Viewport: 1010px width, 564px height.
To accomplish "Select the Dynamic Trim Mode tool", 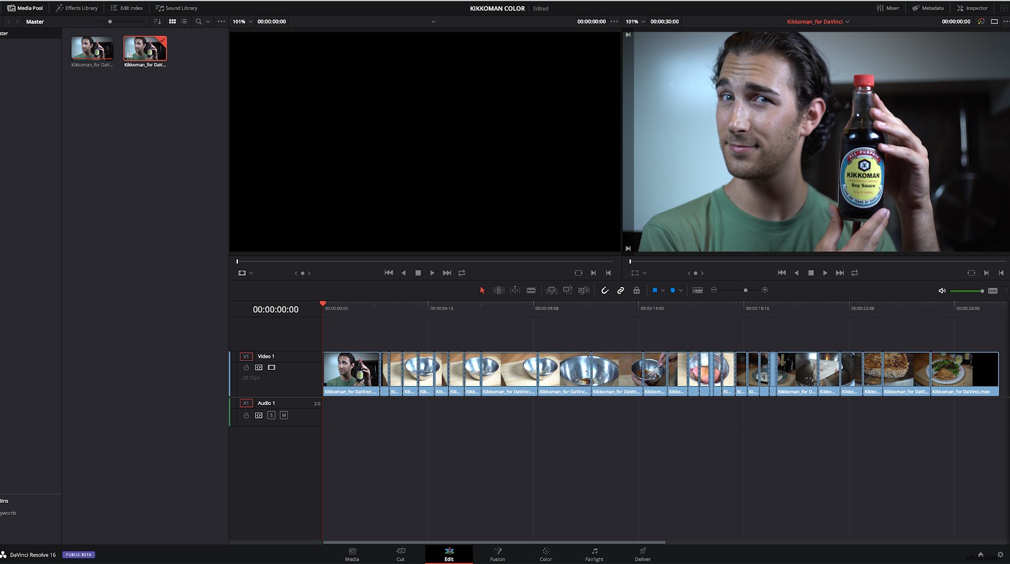I will tap(515, 290).
